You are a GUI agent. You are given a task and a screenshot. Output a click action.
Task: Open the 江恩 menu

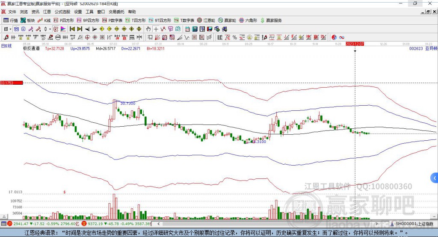point(47,12)
